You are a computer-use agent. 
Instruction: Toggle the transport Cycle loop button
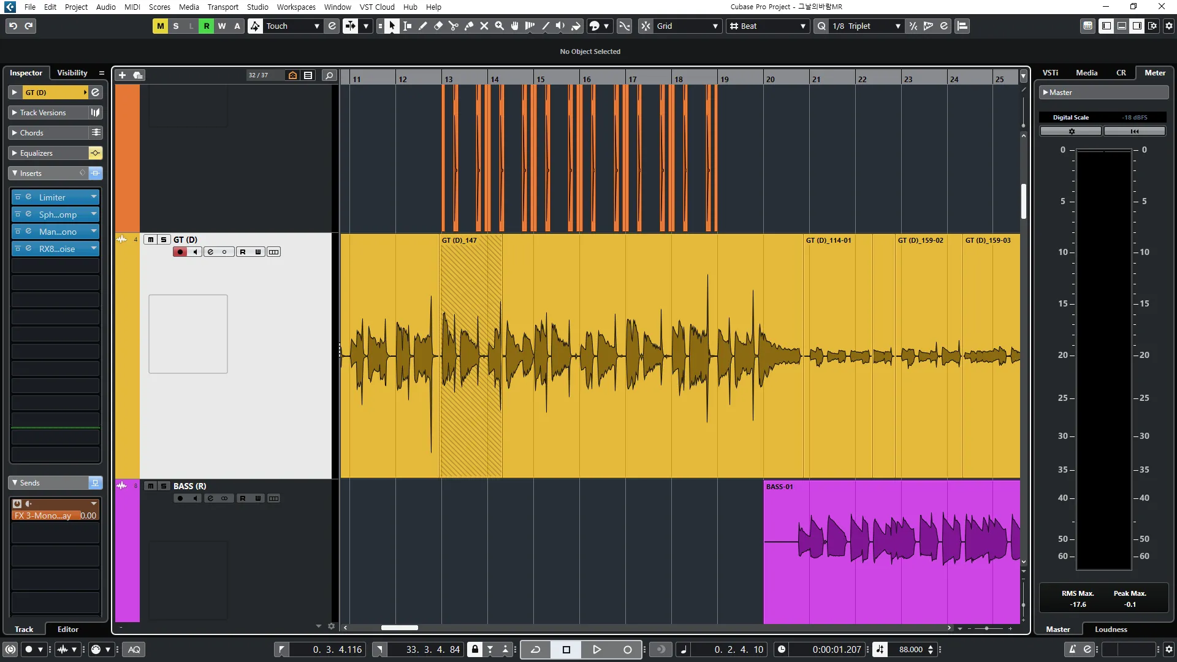pos(535,649)
